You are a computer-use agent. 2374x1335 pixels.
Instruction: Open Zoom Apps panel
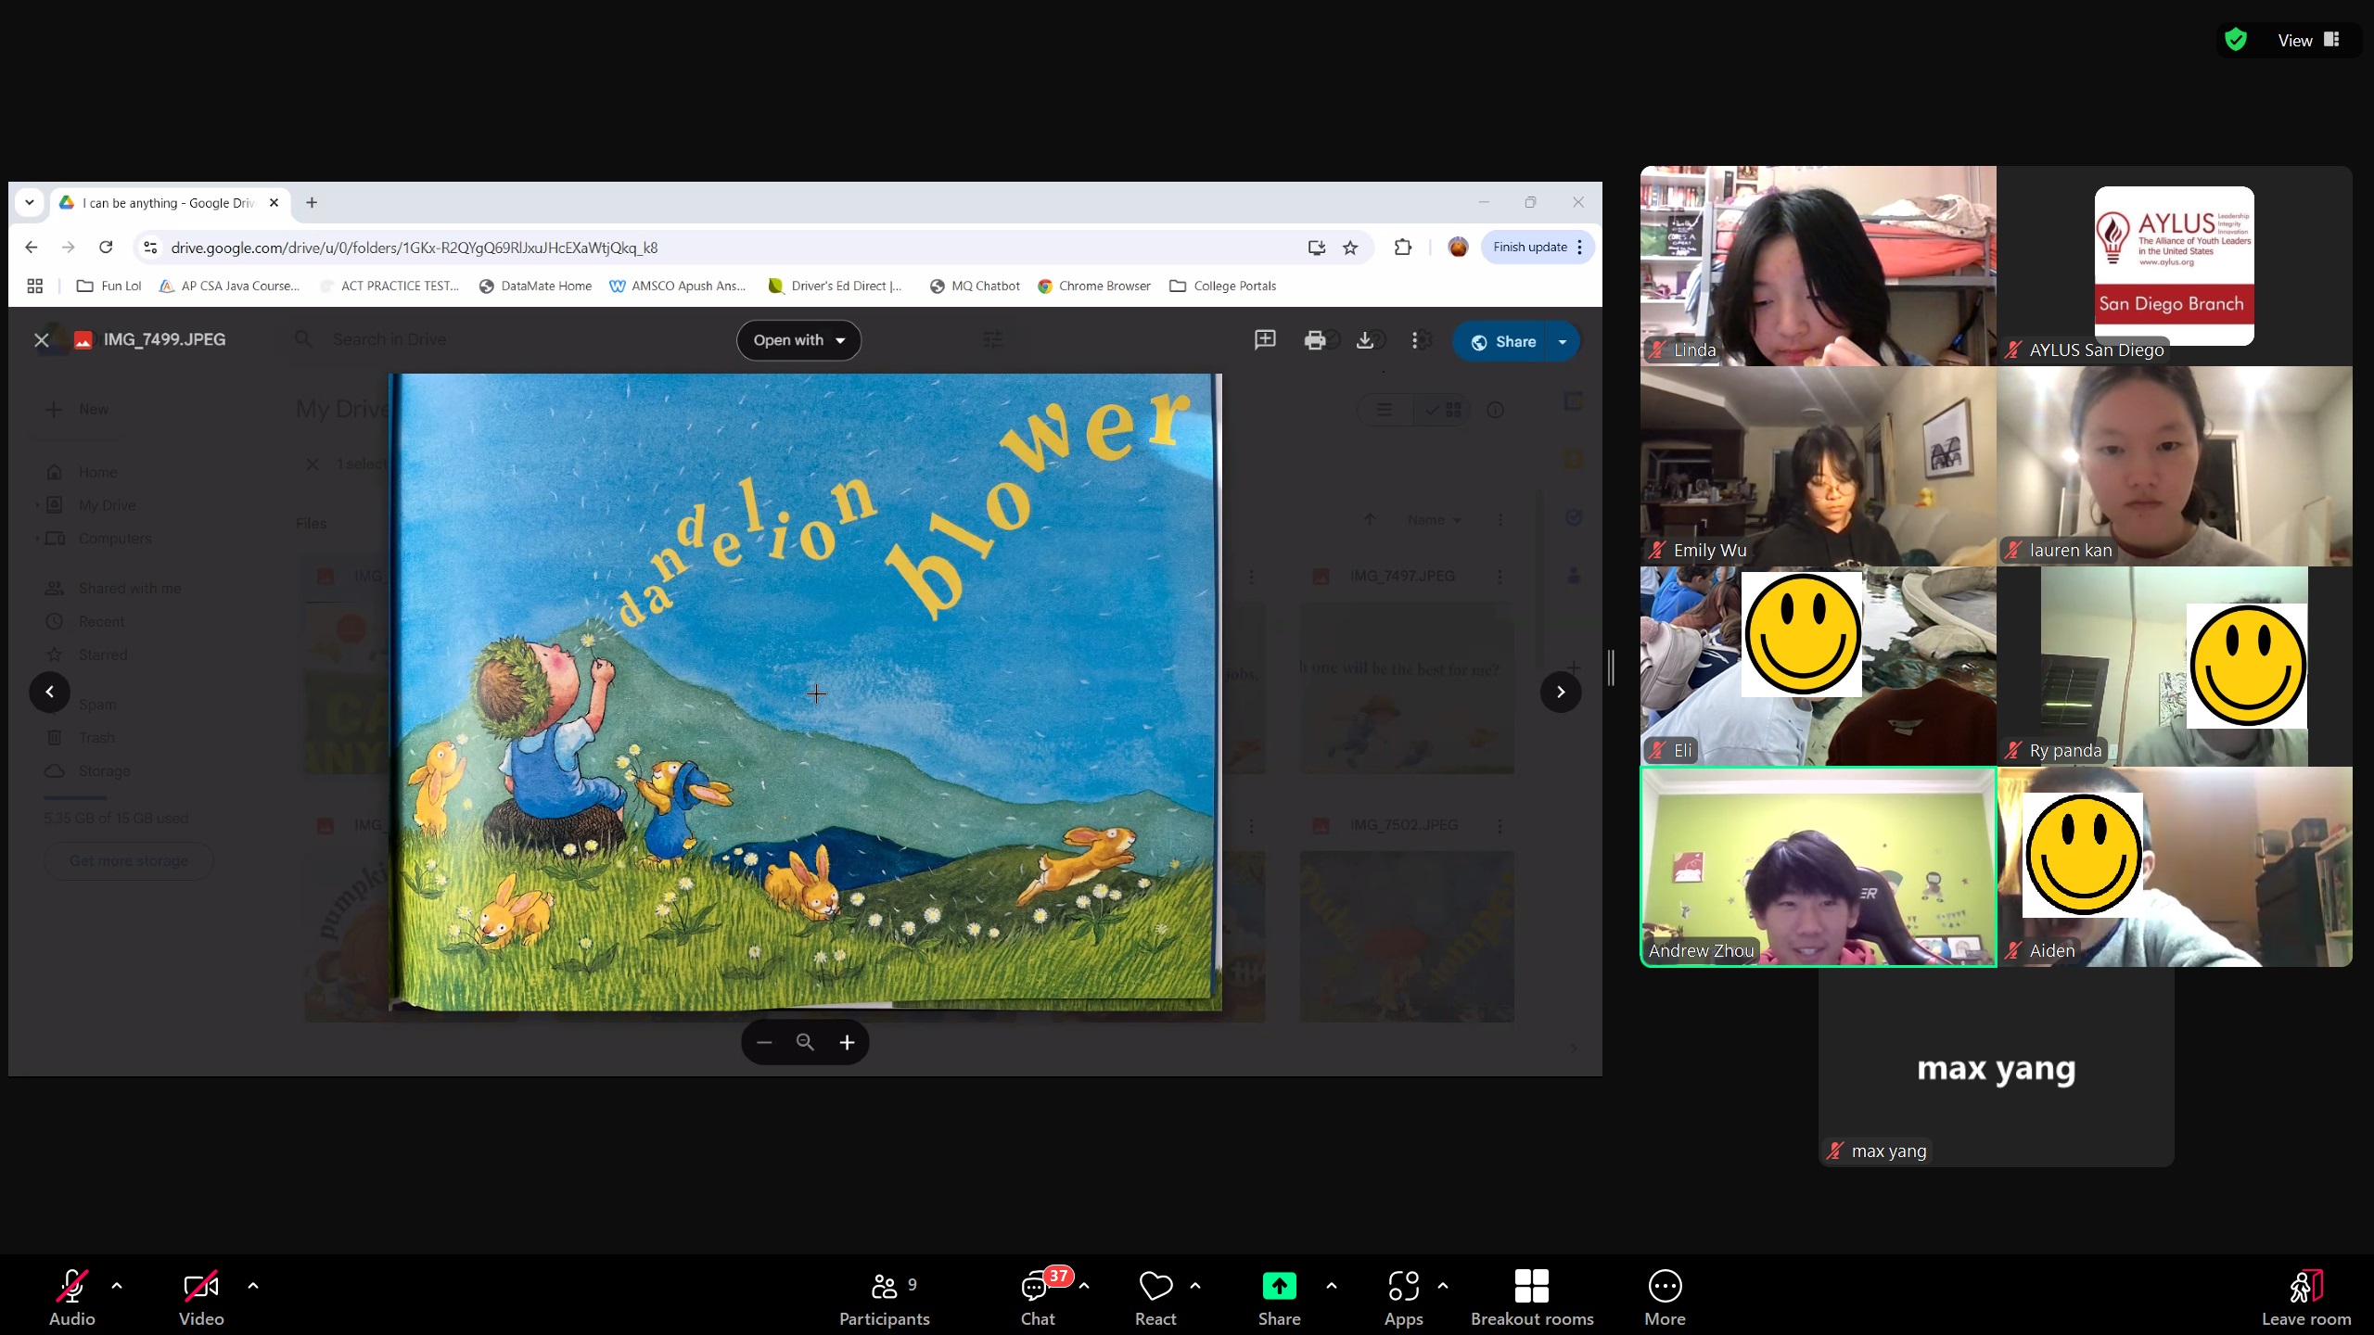pos(1403,1296)
